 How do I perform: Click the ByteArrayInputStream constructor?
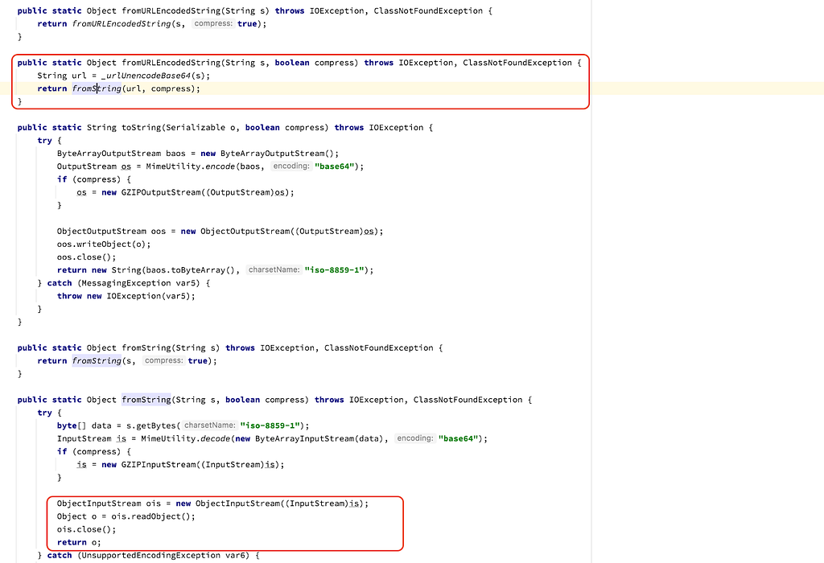pyautogui.click(x=304, y=438)
